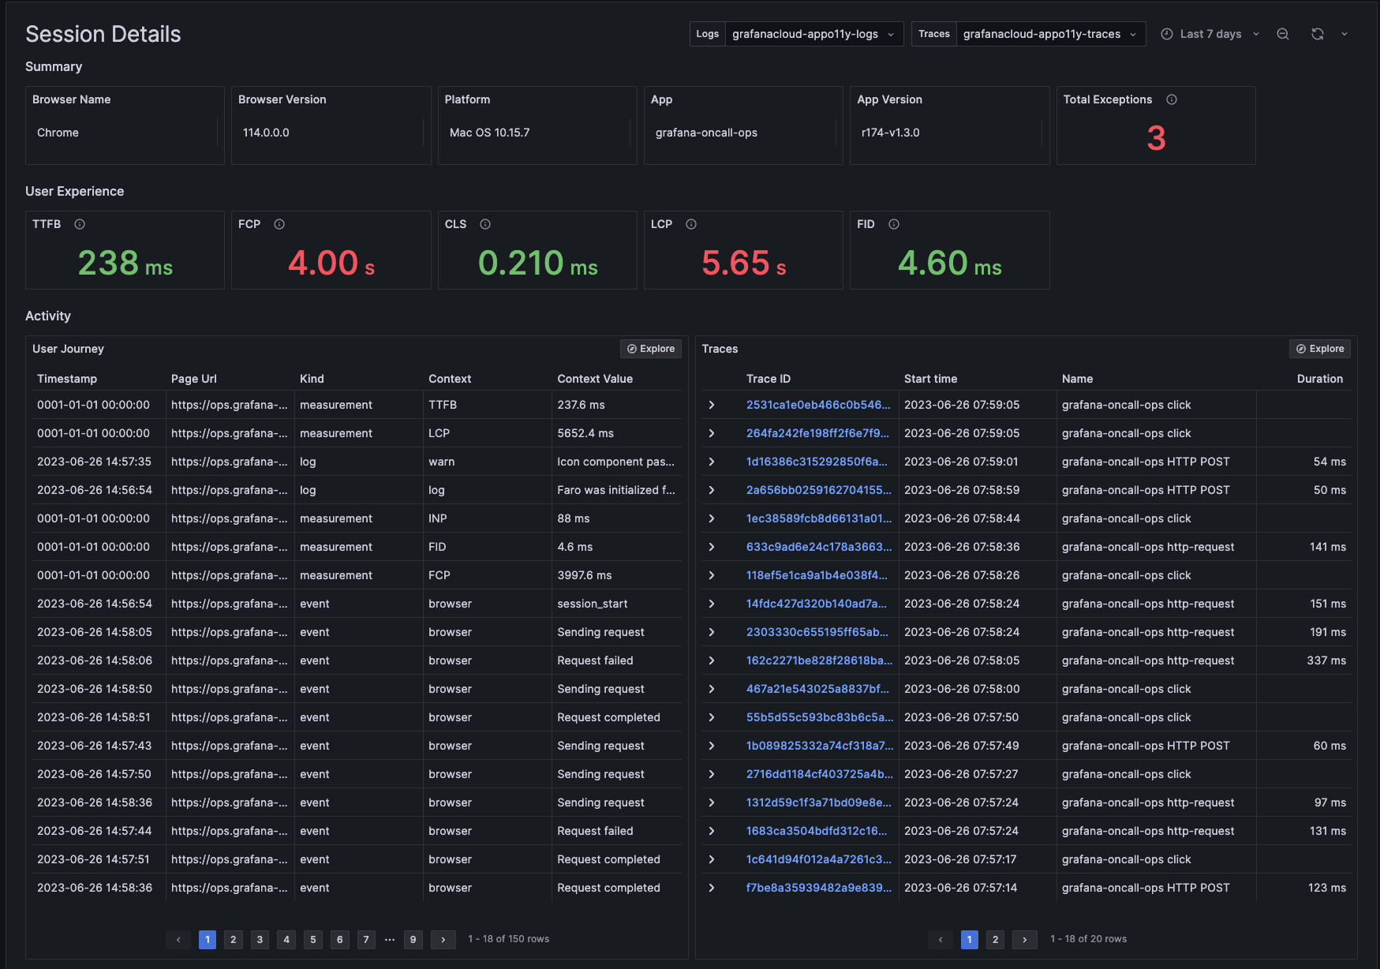
Task: Jump to page 9 of User Journey rows
Action: coord(413,940)
